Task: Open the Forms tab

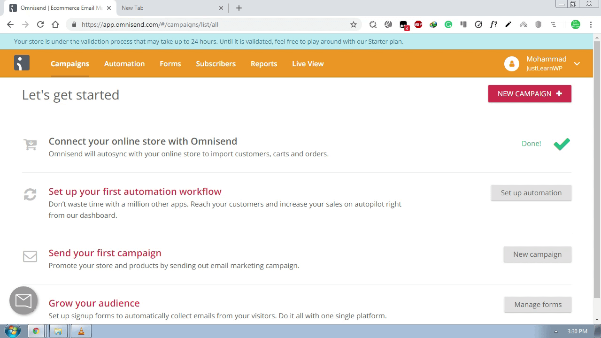Action: click(x=170, y=64)
